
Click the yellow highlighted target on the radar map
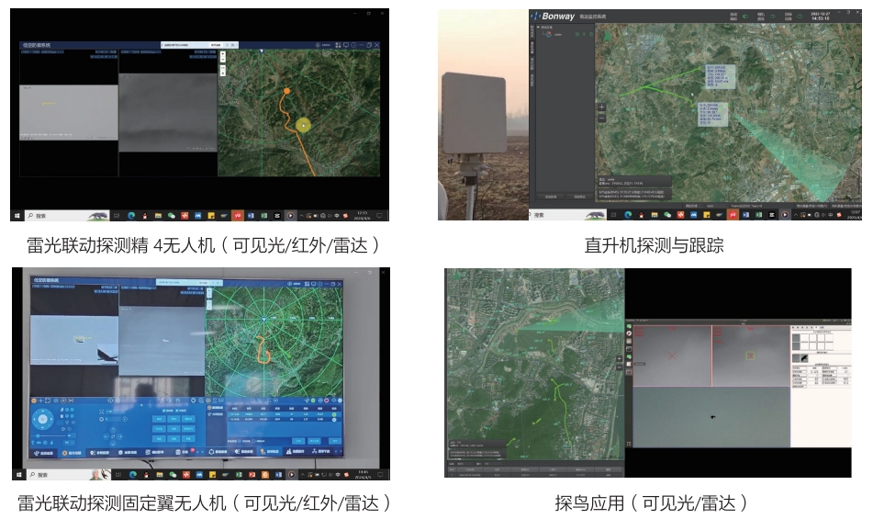click(304, 124)
